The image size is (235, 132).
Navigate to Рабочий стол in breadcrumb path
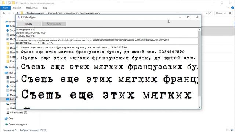pyautogui.click(x=55, y=13)
